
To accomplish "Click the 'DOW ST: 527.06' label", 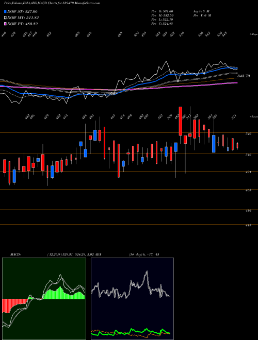I will point(23,12).
